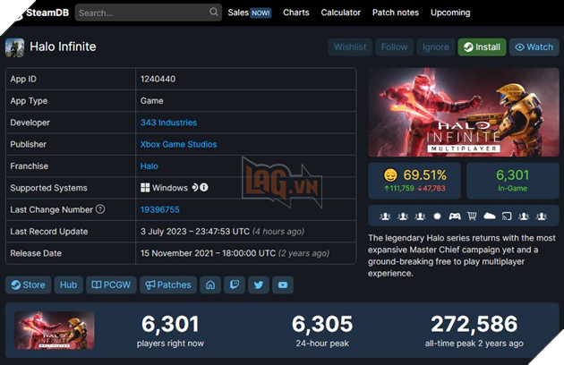Open the PCGW link button
This screenshot has height=365, width=564.
(111, 284)
